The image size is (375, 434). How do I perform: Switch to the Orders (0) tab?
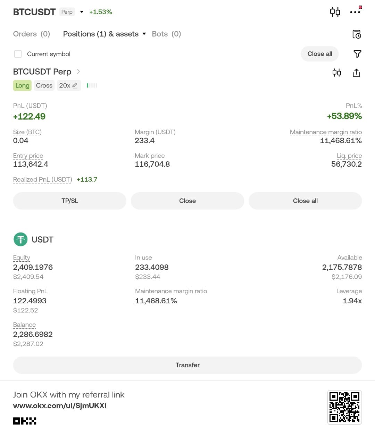32,34
